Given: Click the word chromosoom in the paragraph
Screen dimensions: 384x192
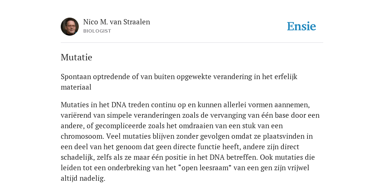Looking at the screenshot, I should 82,136.
